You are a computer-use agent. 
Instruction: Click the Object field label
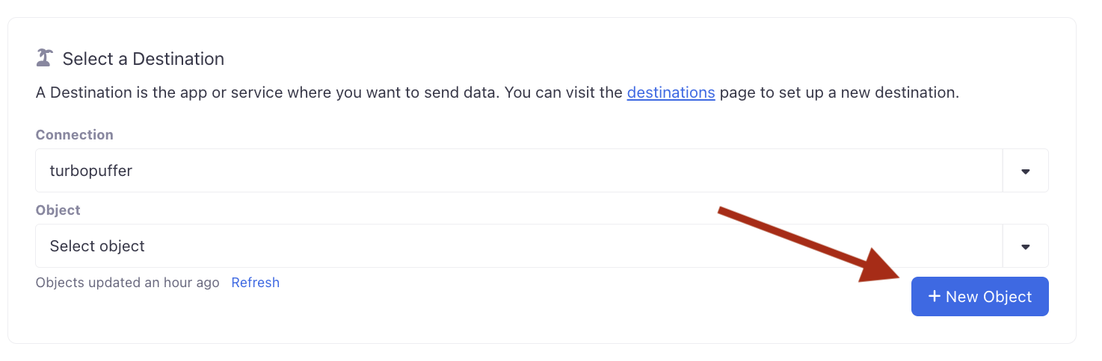58,210
